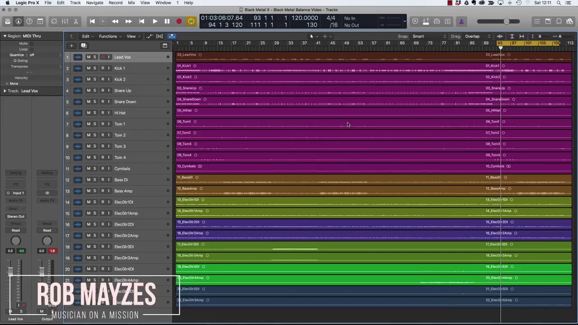
Task: Adjust the vertical zoom slider
Action: coord(539,36)
